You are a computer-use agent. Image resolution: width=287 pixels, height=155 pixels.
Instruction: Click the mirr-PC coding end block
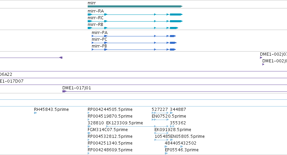(173, 43)
